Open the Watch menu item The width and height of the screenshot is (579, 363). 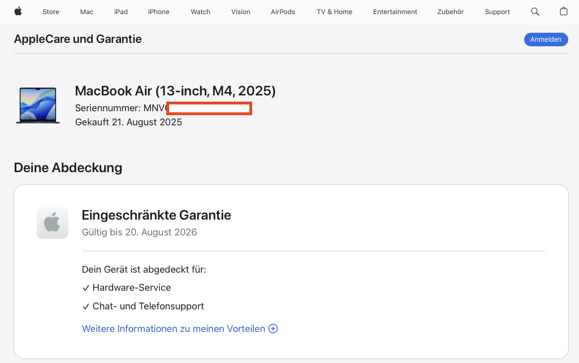click(x=200, y=12)
